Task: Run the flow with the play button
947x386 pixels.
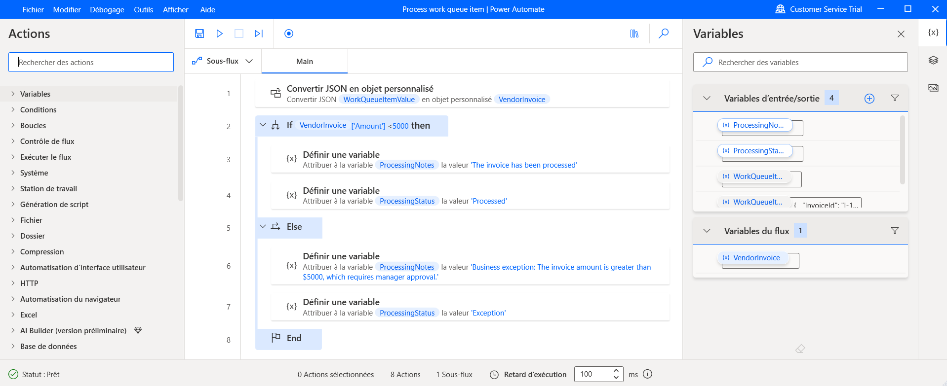Action: [220, 34]
